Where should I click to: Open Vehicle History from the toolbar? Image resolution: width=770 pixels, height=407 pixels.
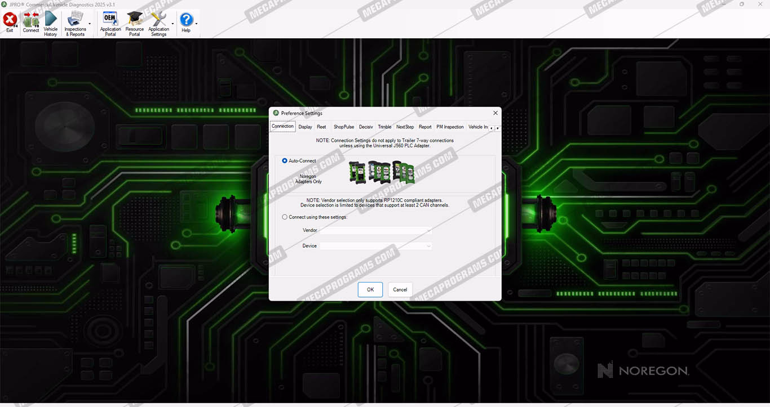[51, 21]
